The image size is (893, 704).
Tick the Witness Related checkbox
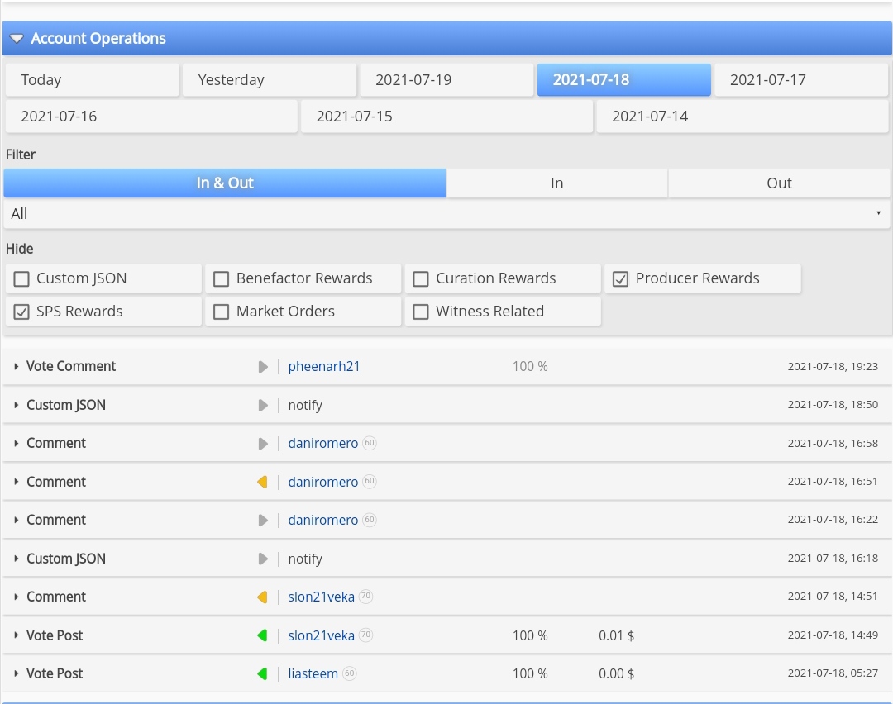point(421,312)
